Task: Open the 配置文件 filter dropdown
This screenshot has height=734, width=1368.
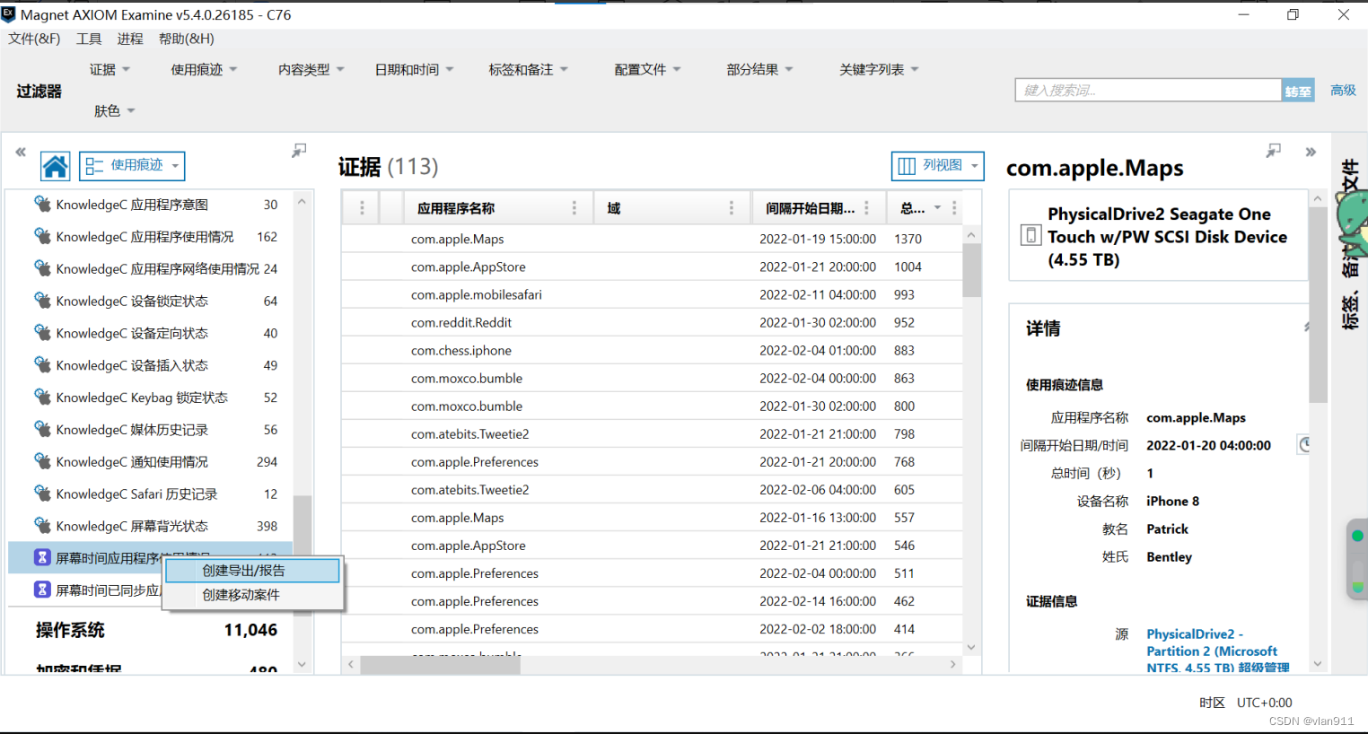Action: (x=647, y=69)
